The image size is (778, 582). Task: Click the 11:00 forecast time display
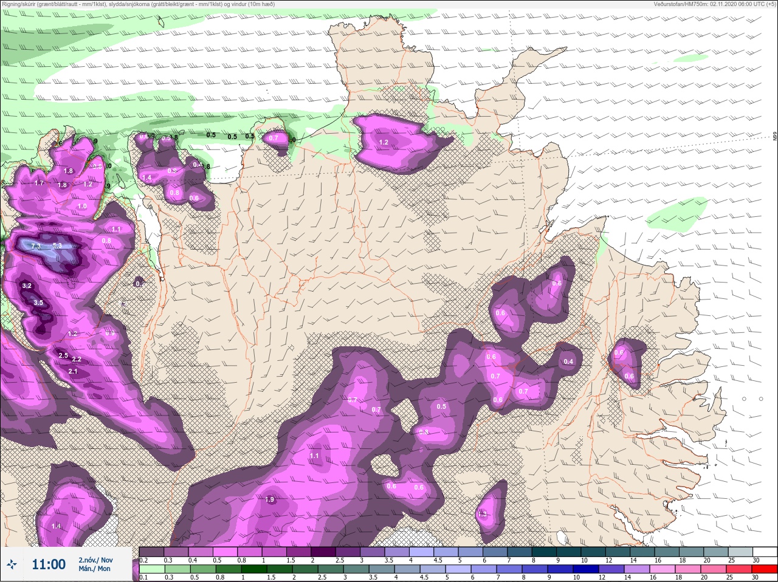[x=49, y=564]
